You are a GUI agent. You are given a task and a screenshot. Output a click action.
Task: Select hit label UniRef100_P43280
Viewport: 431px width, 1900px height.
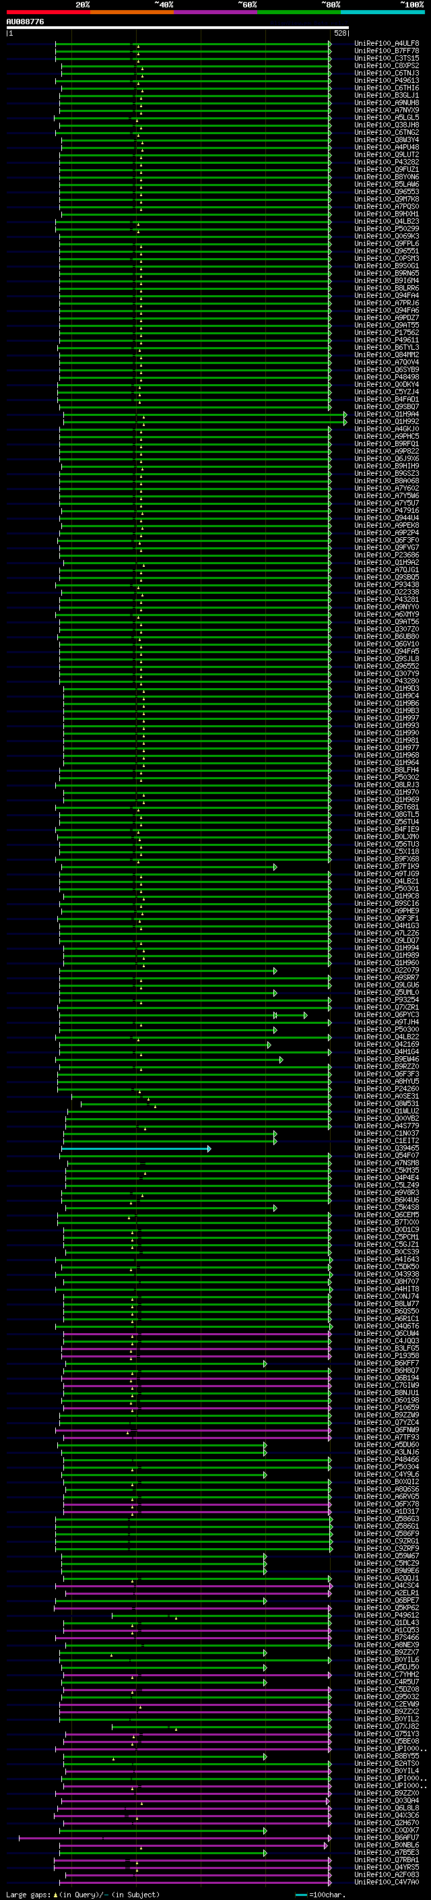[x=386, y=681]
